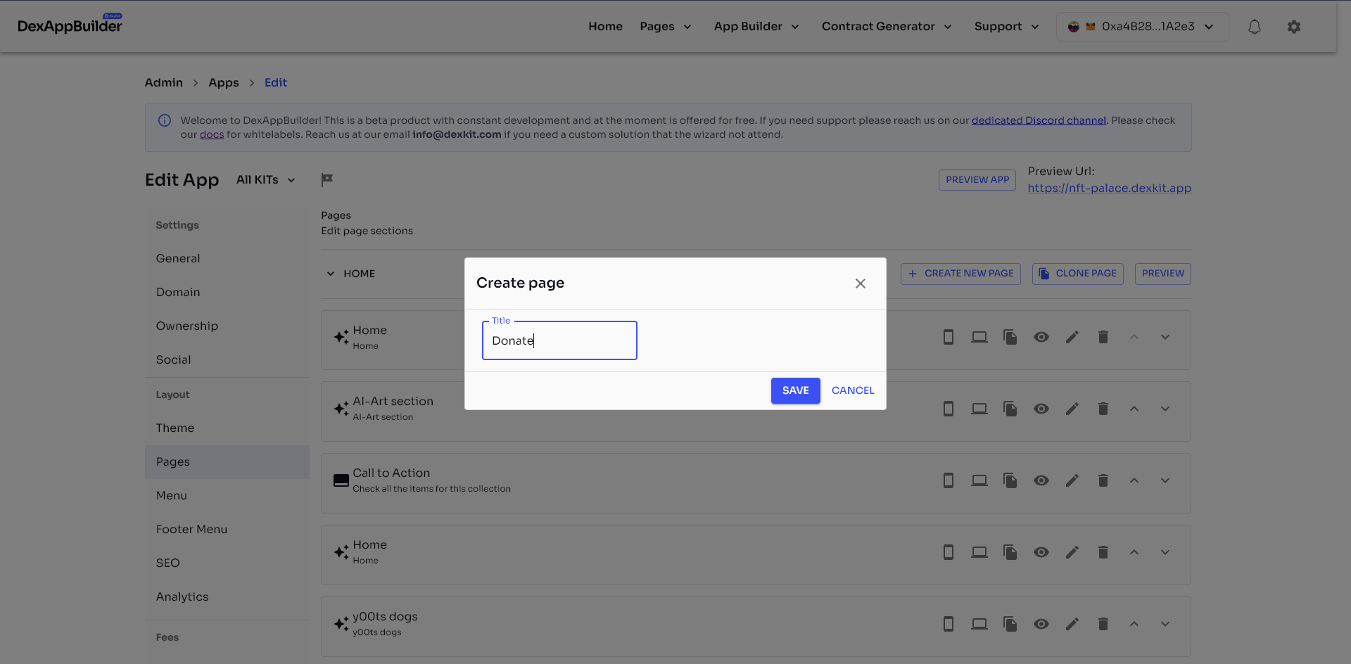Open the Contract Generator menu

pos(886,27)
